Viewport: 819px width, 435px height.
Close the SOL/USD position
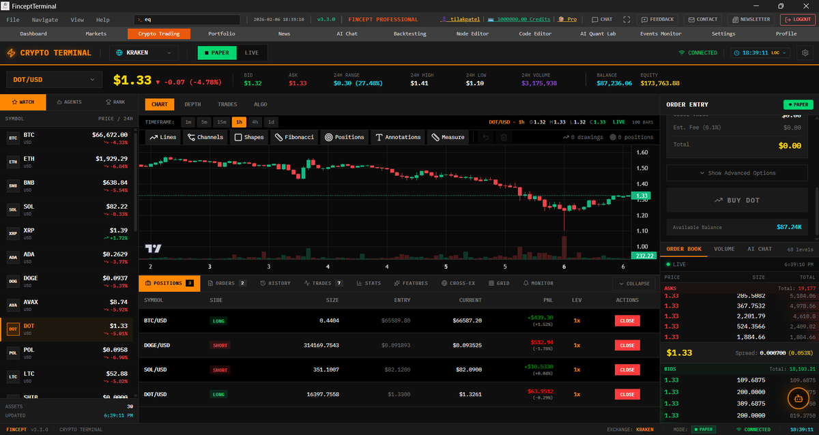tap(627, 370)
